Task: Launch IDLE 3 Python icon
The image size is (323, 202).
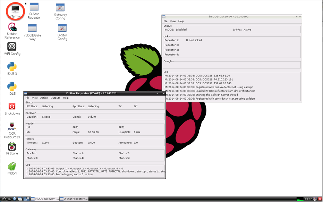Action: 12,67
